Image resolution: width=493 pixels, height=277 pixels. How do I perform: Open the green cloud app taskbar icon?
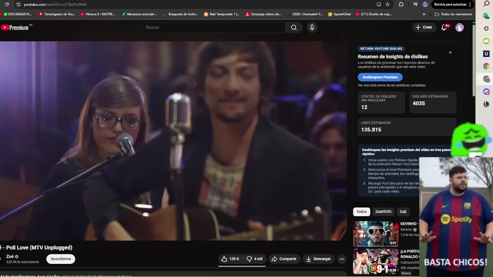tap(486, 41)
